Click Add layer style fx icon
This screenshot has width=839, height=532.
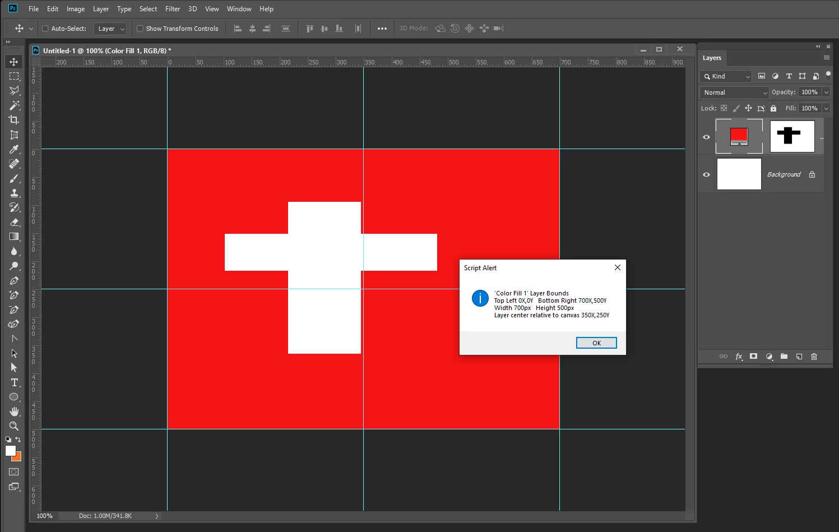tap(739, 357)
